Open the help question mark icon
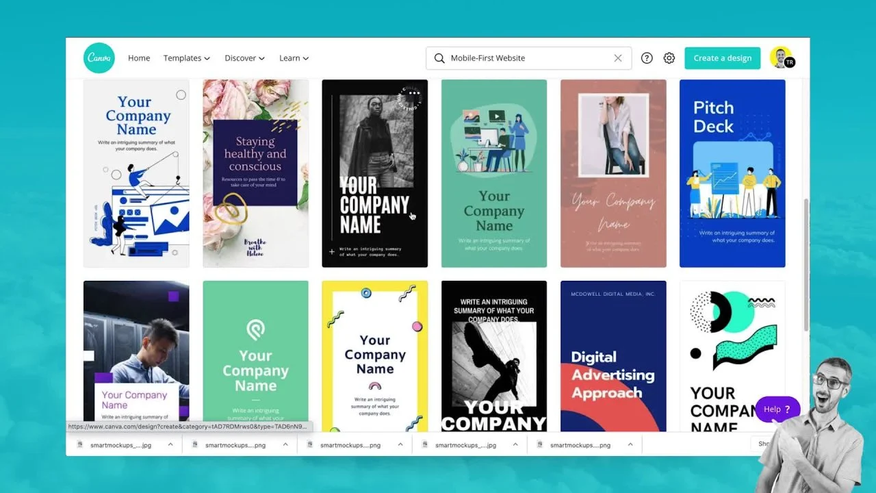876x493 pixels. click(647, 58)
